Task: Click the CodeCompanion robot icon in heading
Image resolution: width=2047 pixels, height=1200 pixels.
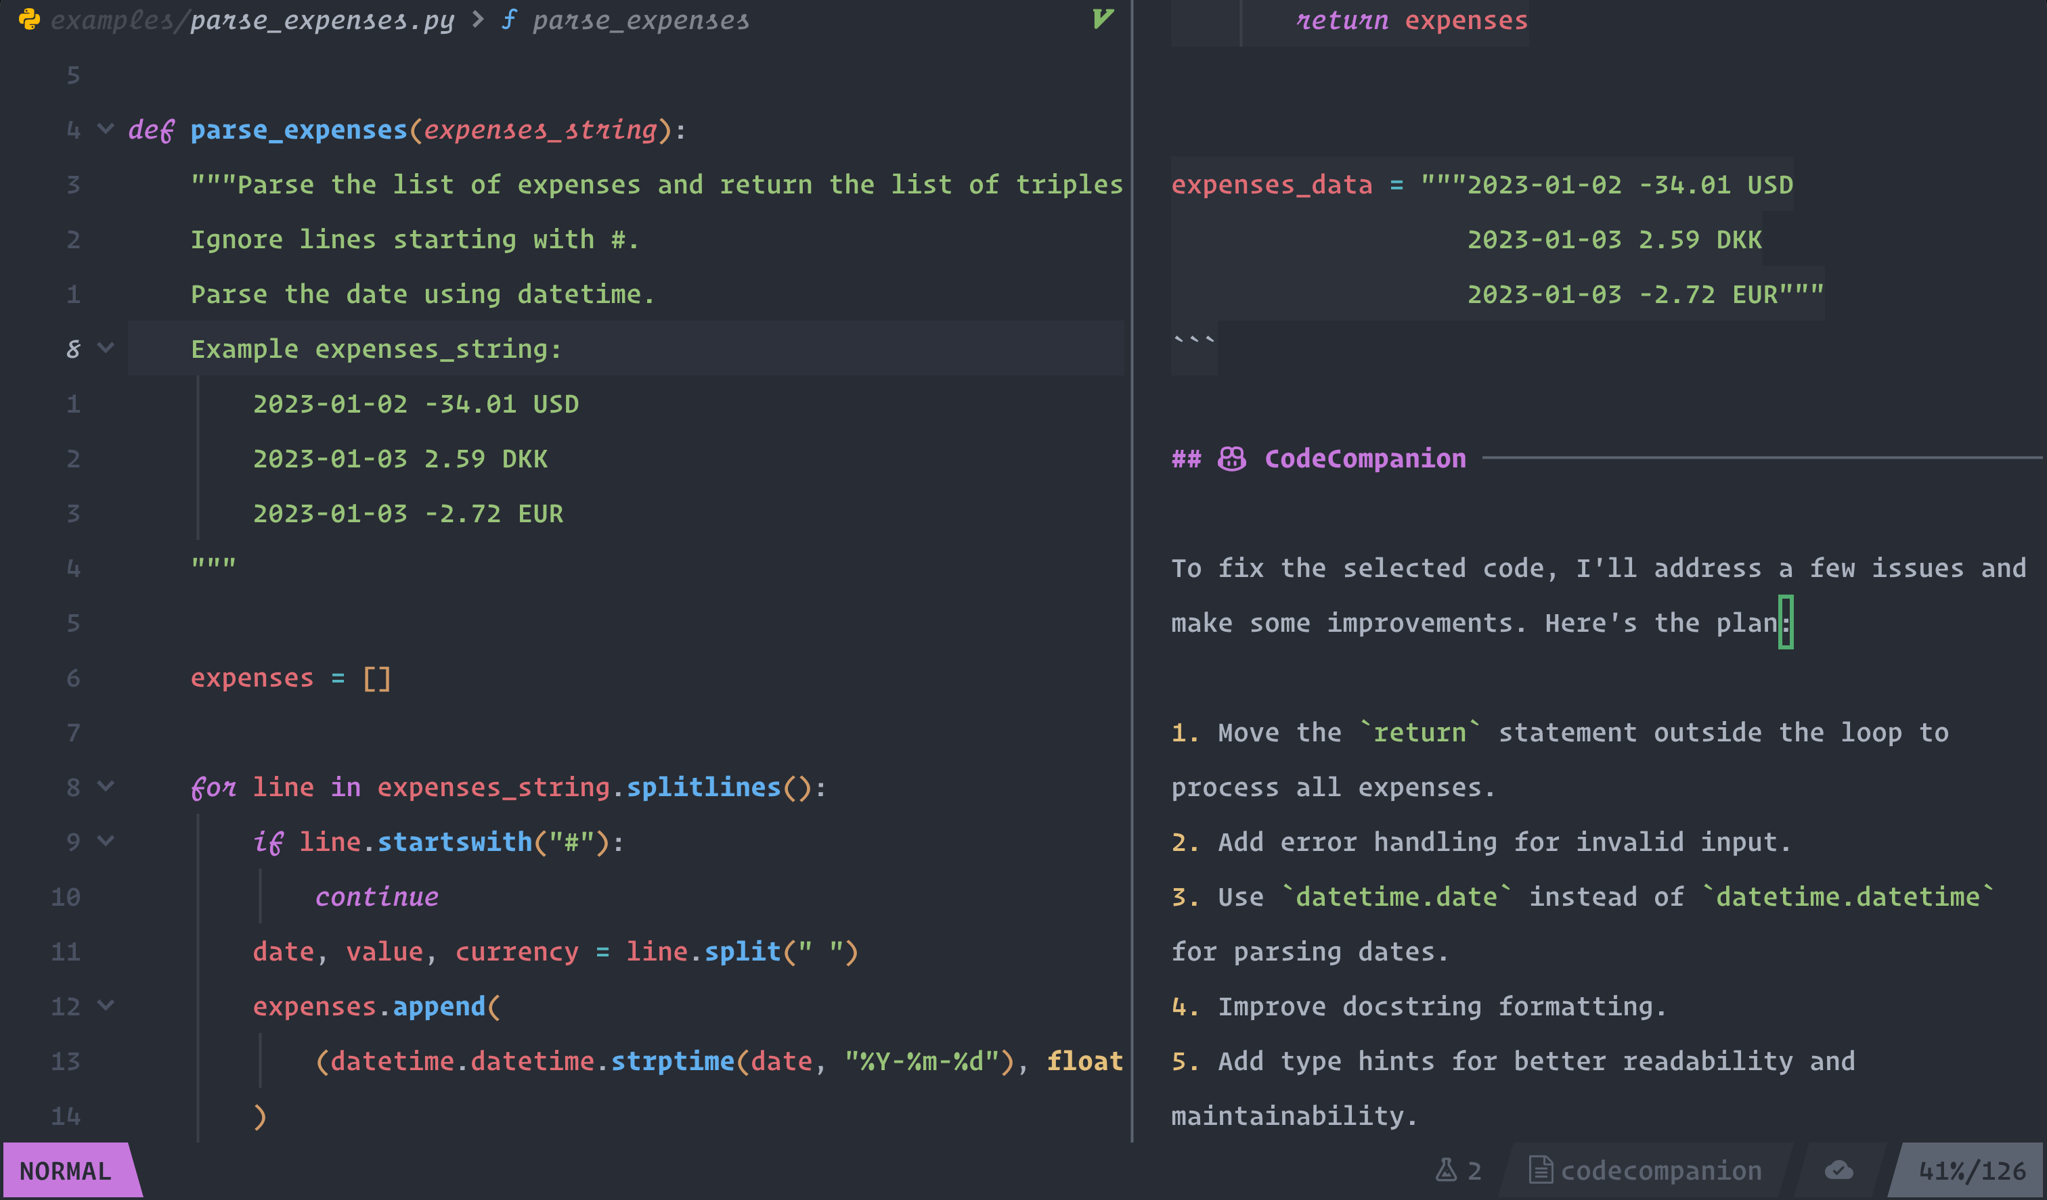Action: [1231, 459]
